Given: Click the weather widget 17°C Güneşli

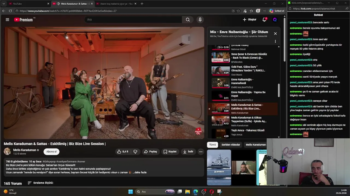Looking at the screenshot, I should [10, 192].
